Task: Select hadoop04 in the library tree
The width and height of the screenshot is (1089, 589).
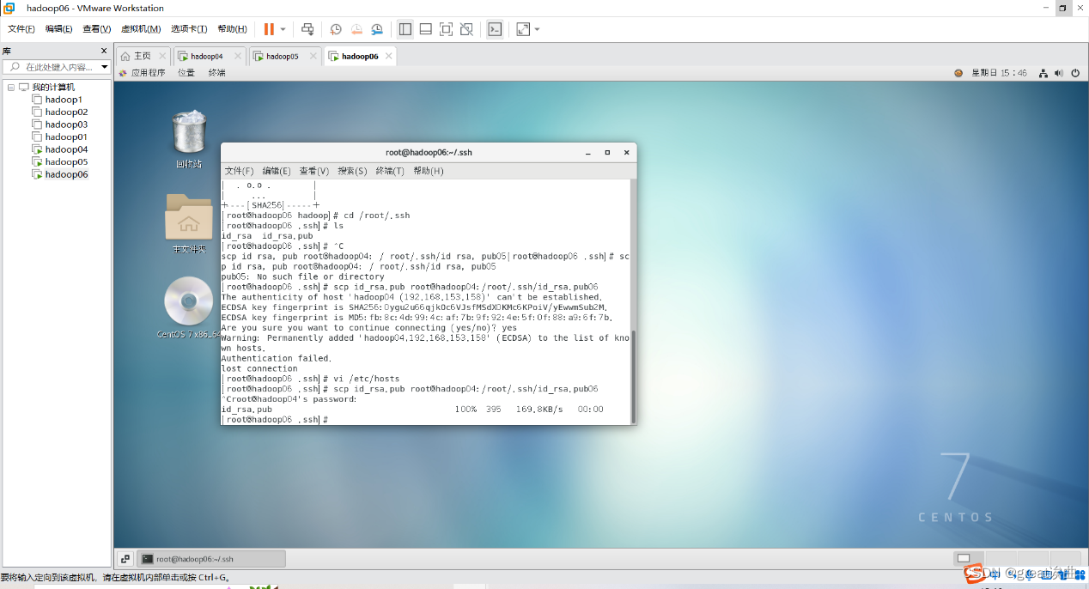Action: [x=66, y=149]
